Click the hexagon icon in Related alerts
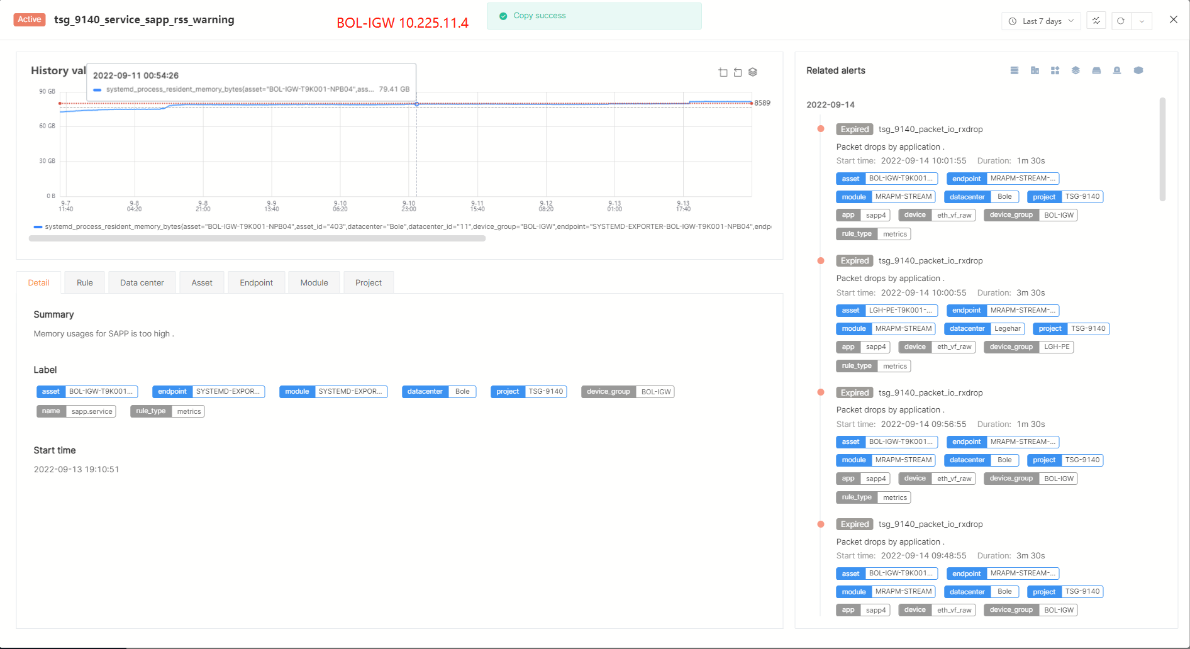The image size is (1190, 649). 1138,70
